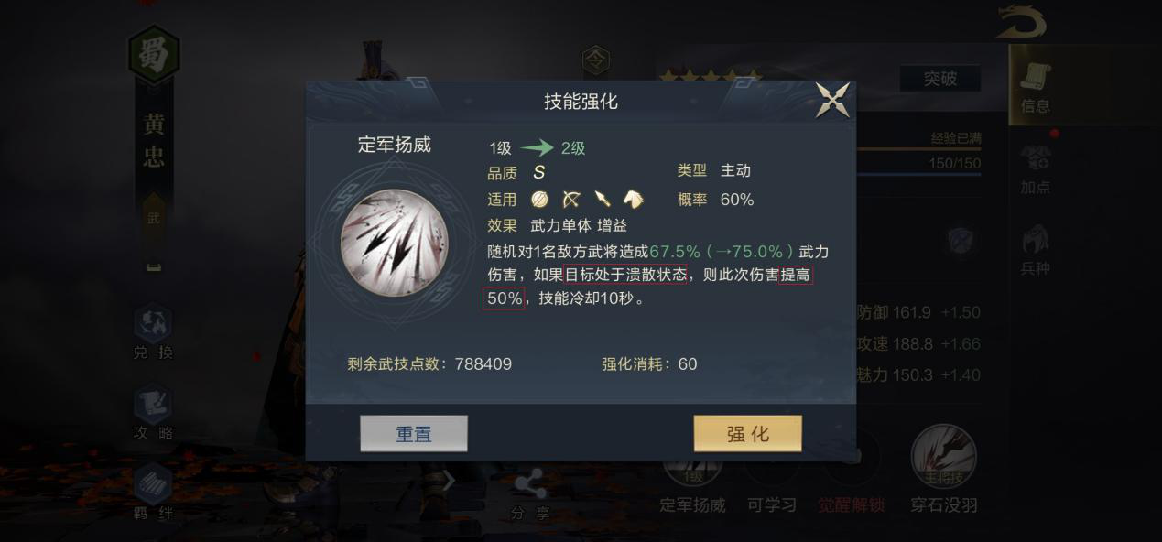Click the shield icon beside defense stats
Screen dimensions: 1162x542
pos(961,241)
